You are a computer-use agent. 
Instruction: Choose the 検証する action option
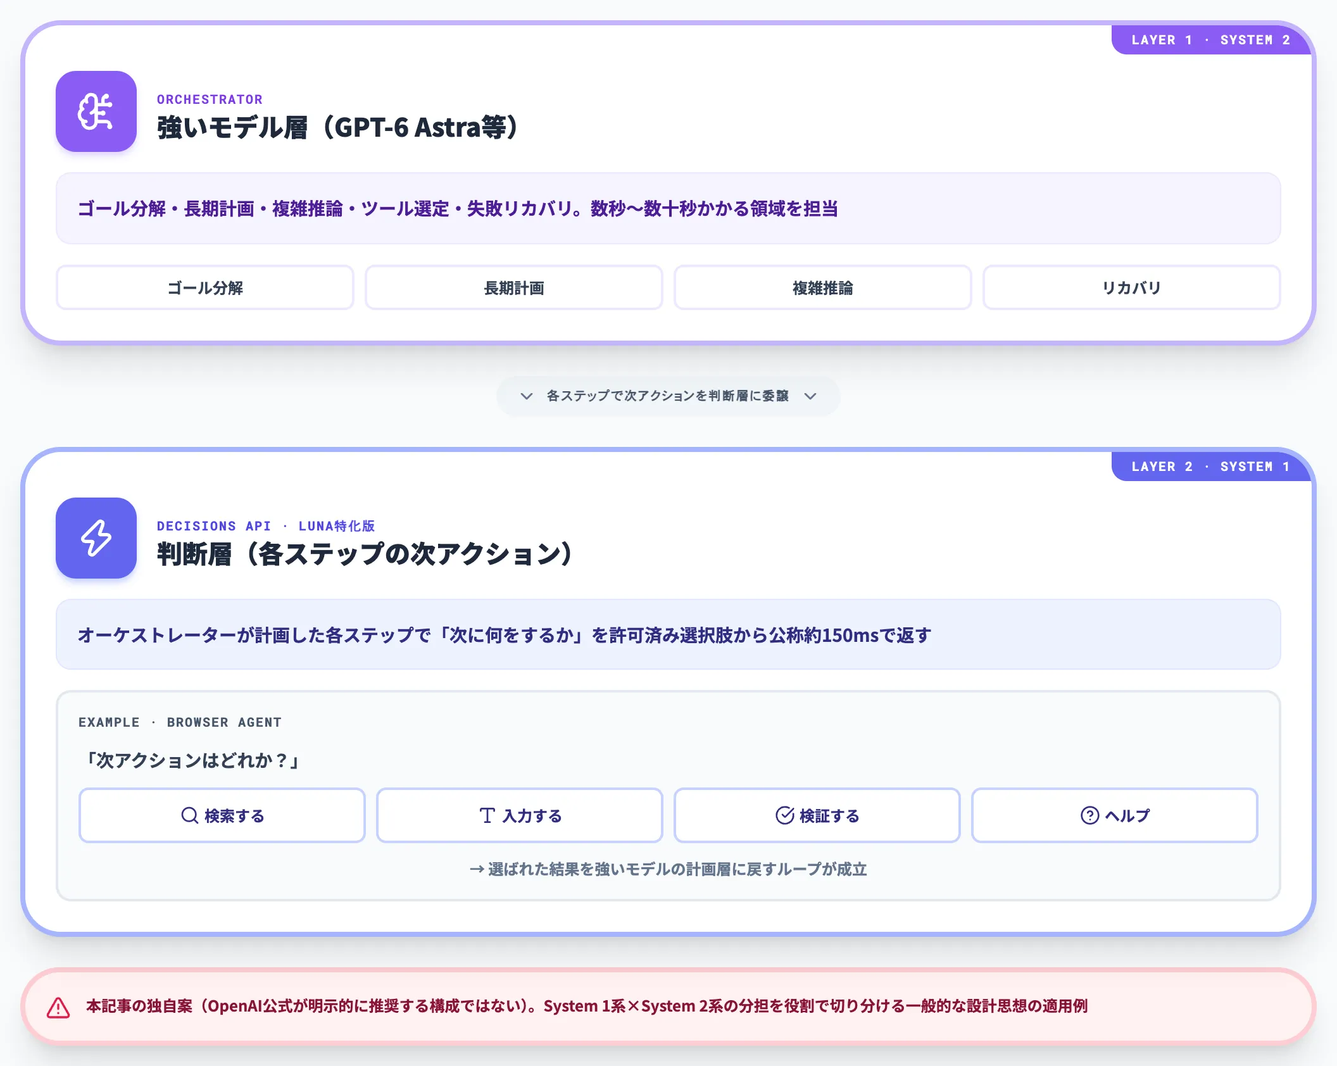(817, 815)
